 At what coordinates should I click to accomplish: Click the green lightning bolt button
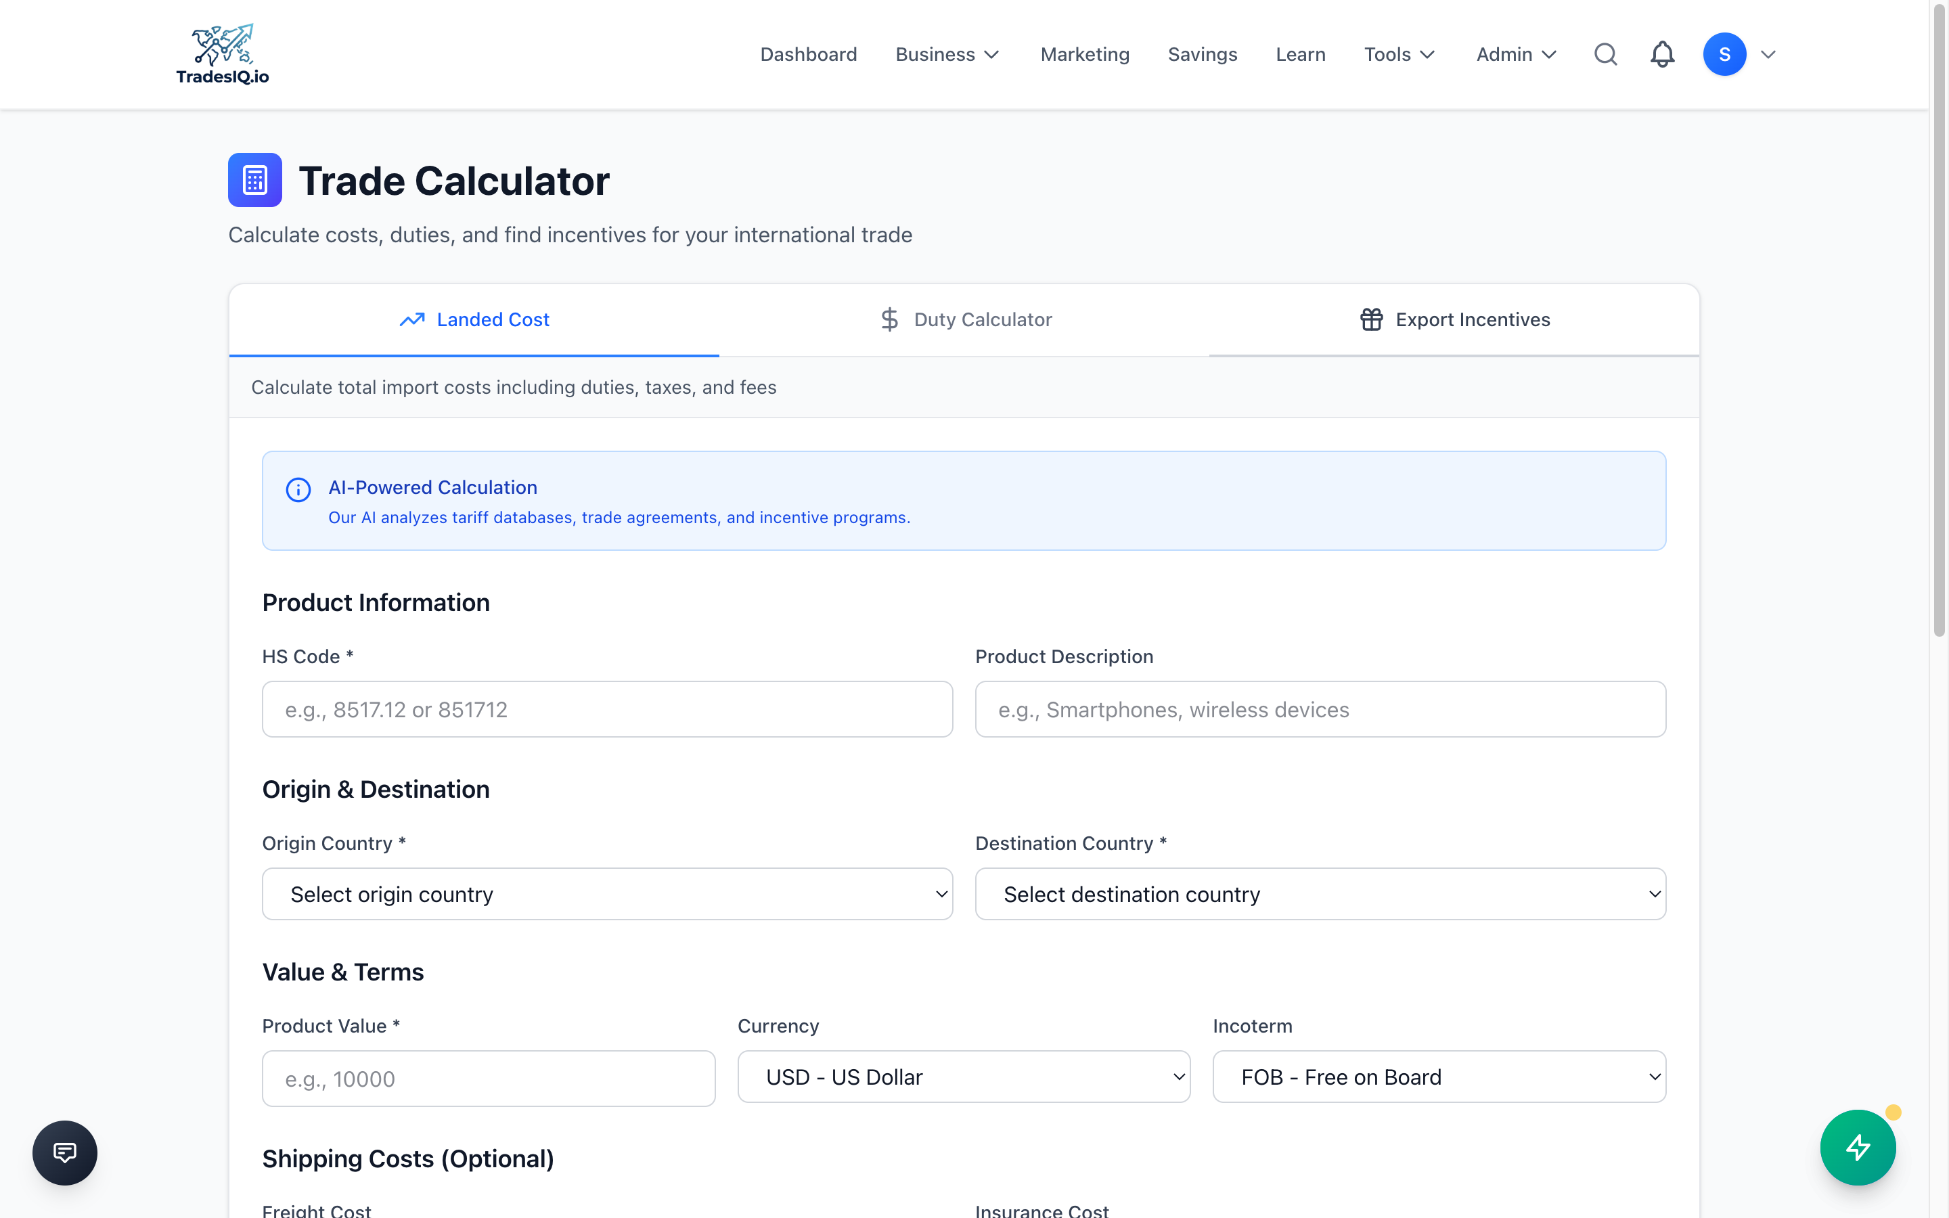1857,1147
